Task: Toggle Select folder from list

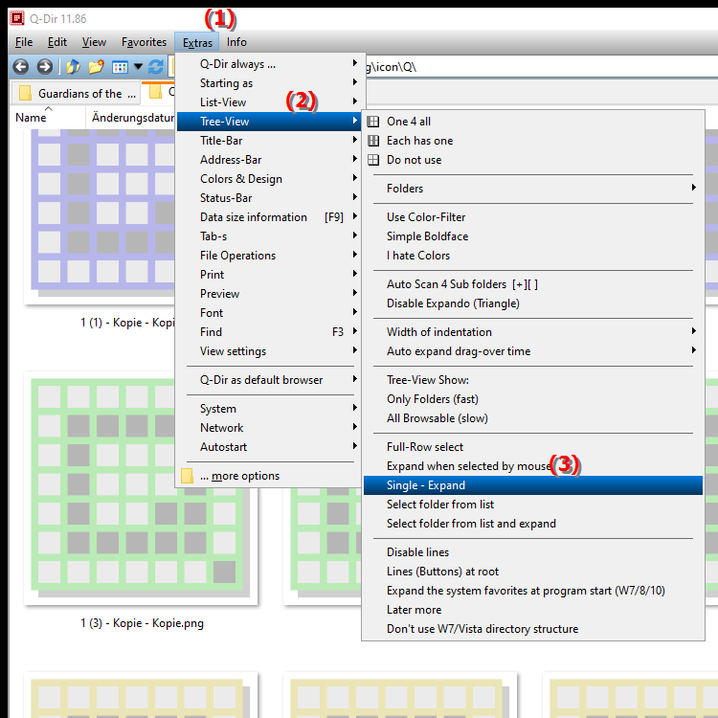Action: [533, 505]
